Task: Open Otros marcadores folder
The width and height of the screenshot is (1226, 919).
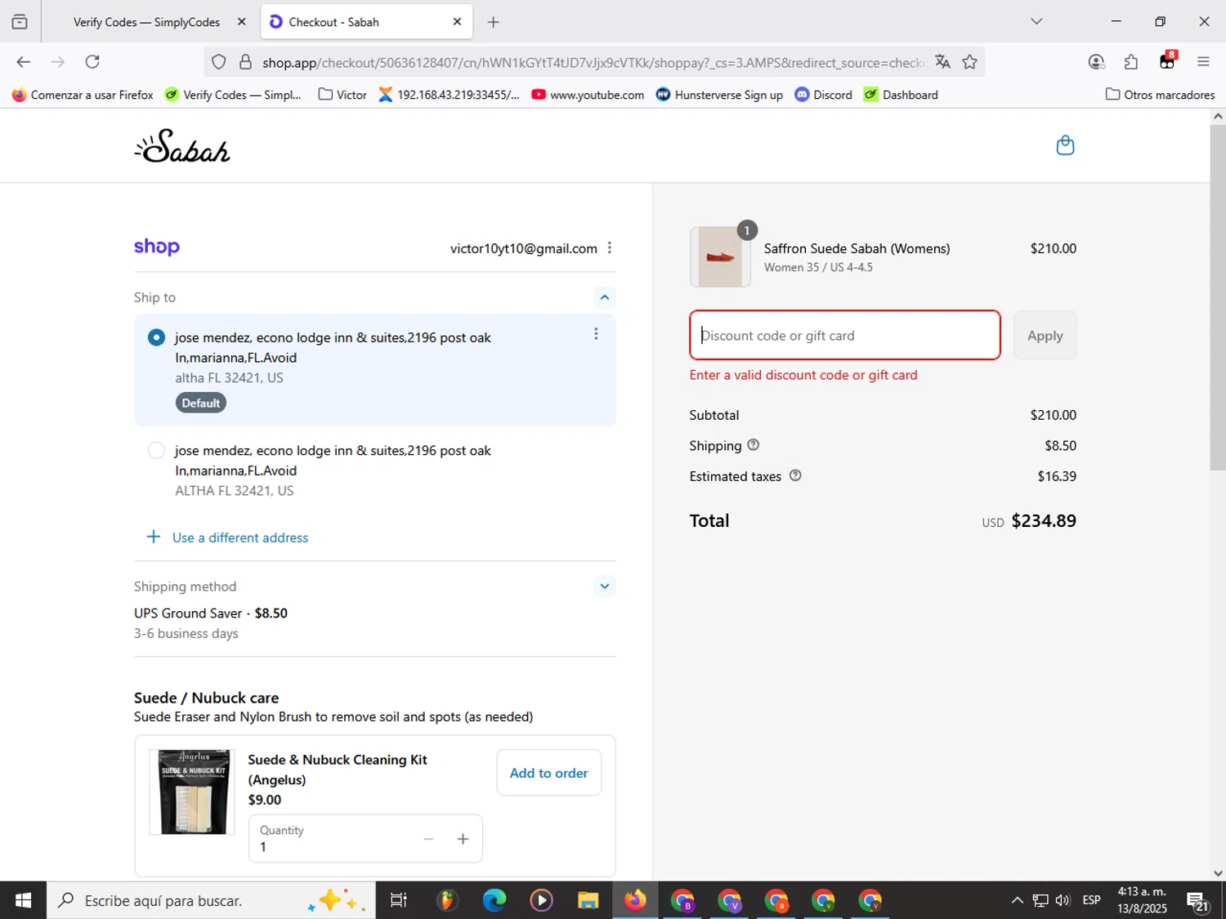Action: point(1160,95)
